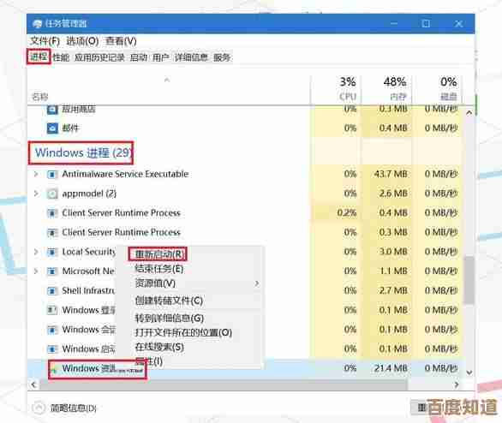Select the Windows 进程 (29) group heading
502x423 pixels.
[x=82, y=153]
